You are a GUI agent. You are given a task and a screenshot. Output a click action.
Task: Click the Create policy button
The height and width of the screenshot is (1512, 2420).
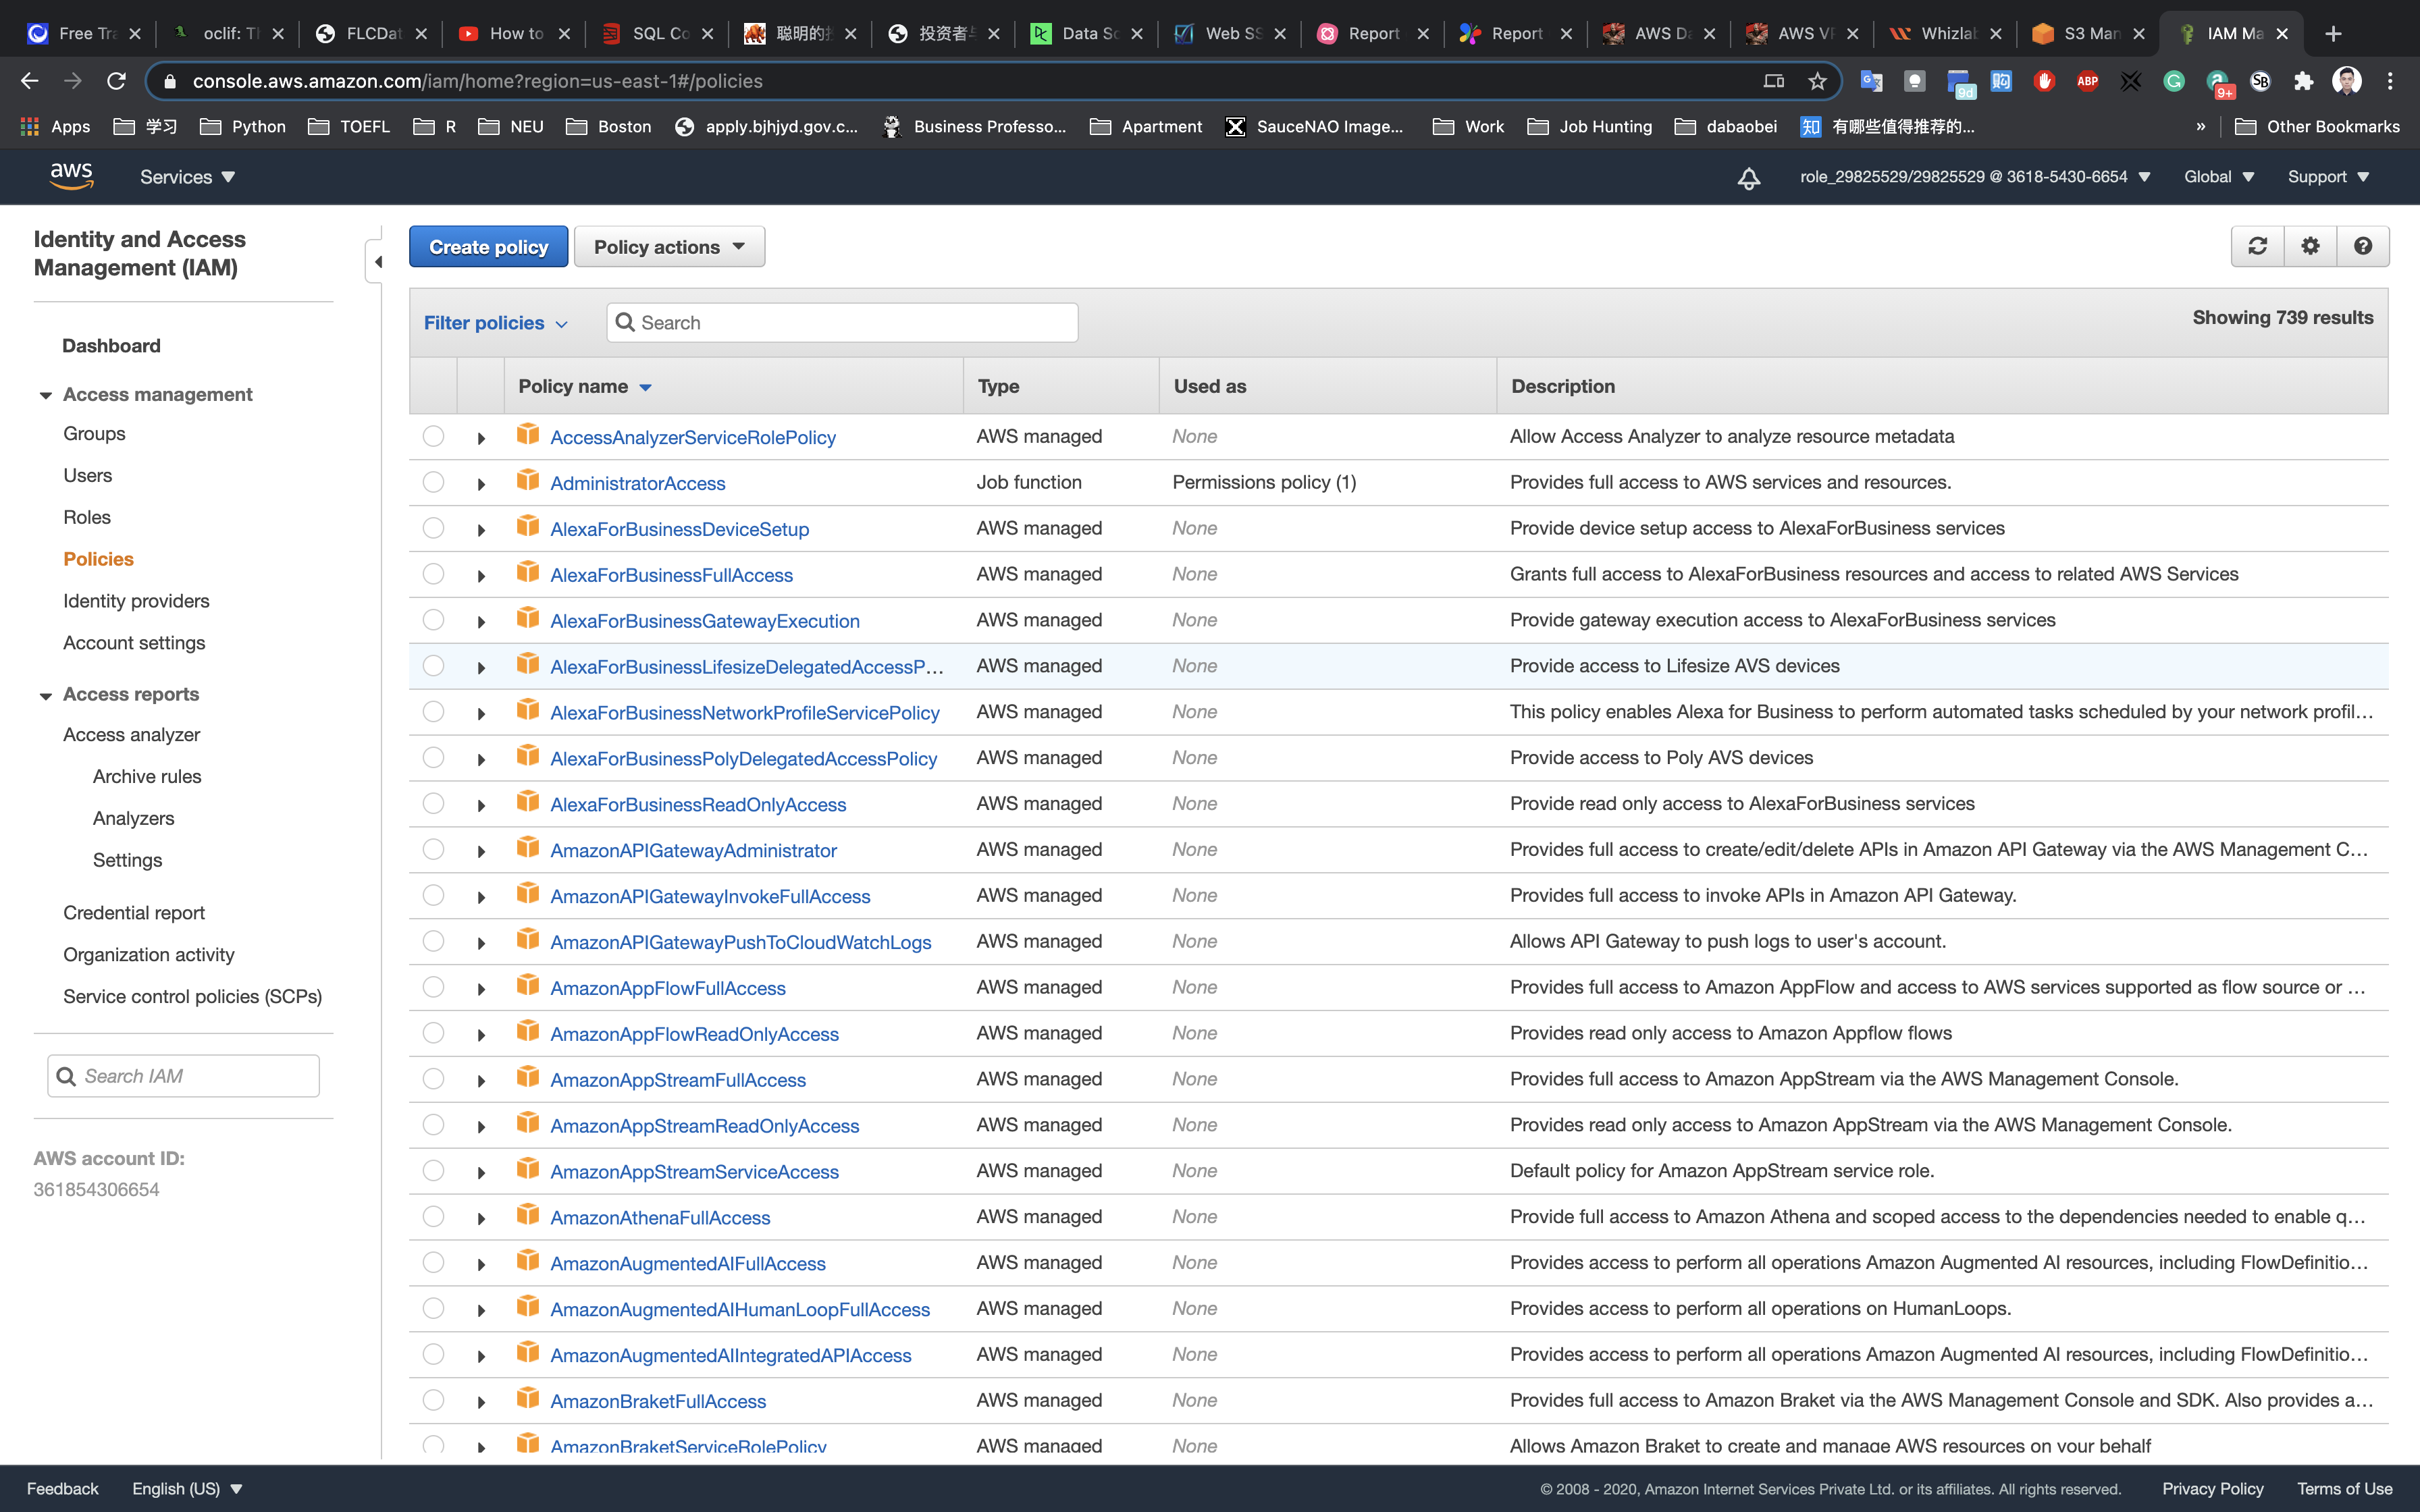point(488,247)
